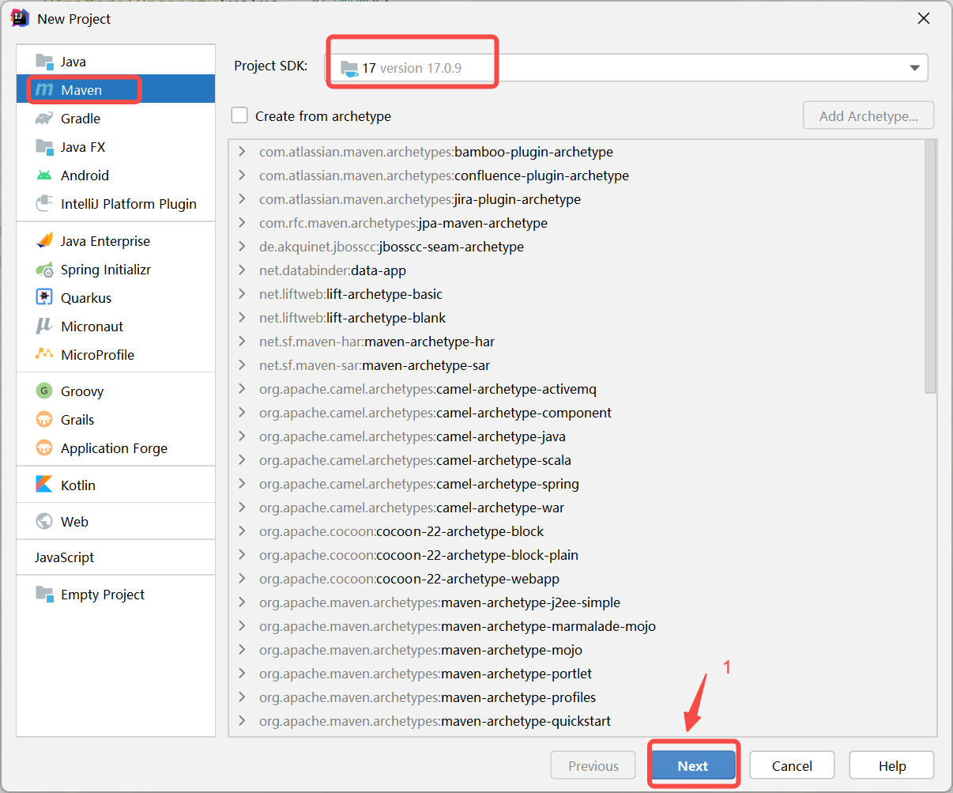Image resolution: width=953 pixels, height=793 pixels.
Task: Click the Previous button
Action: (x=593, y=765)
